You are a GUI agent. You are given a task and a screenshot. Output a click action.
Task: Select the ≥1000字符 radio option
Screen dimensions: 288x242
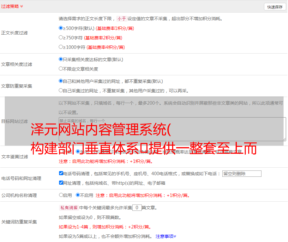coord(61,47)
